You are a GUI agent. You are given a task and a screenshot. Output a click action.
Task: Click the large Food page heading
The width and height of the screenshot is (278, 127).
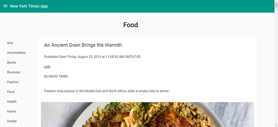pyautogui.click(x=131, y=25)
